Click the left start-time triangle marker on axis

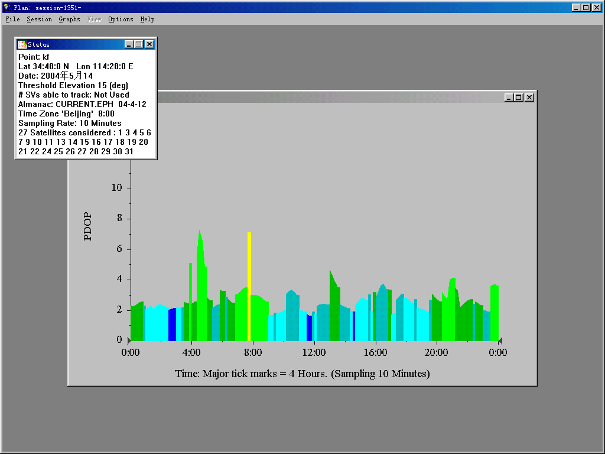(x=129, y=340)
